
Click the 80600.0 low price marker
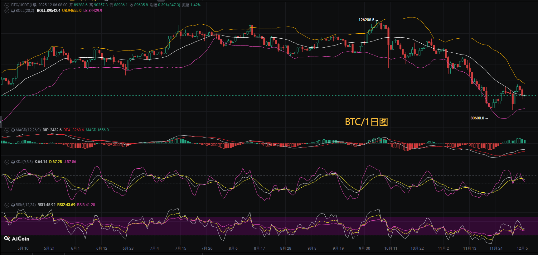pyautogui.click(x=477, y=118)
